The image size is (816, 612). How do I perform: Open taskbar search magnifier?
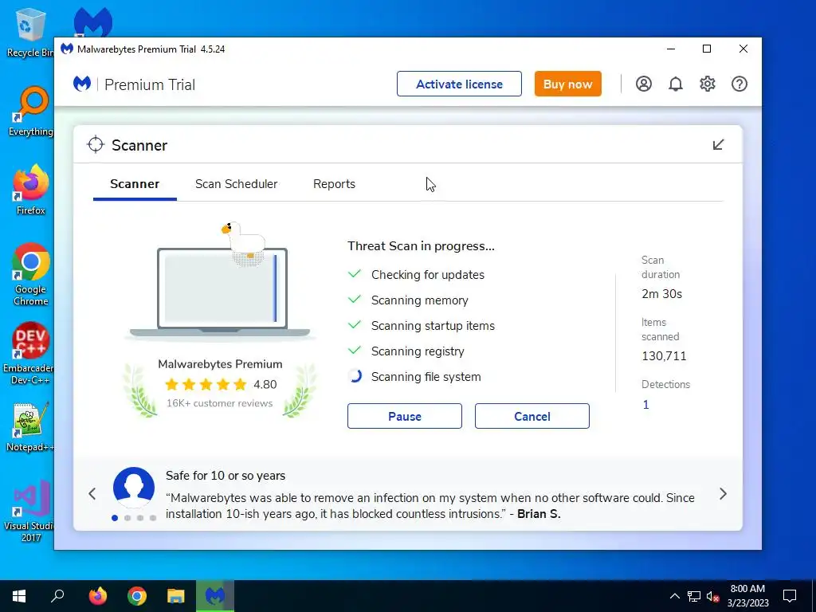click(57, 596)
